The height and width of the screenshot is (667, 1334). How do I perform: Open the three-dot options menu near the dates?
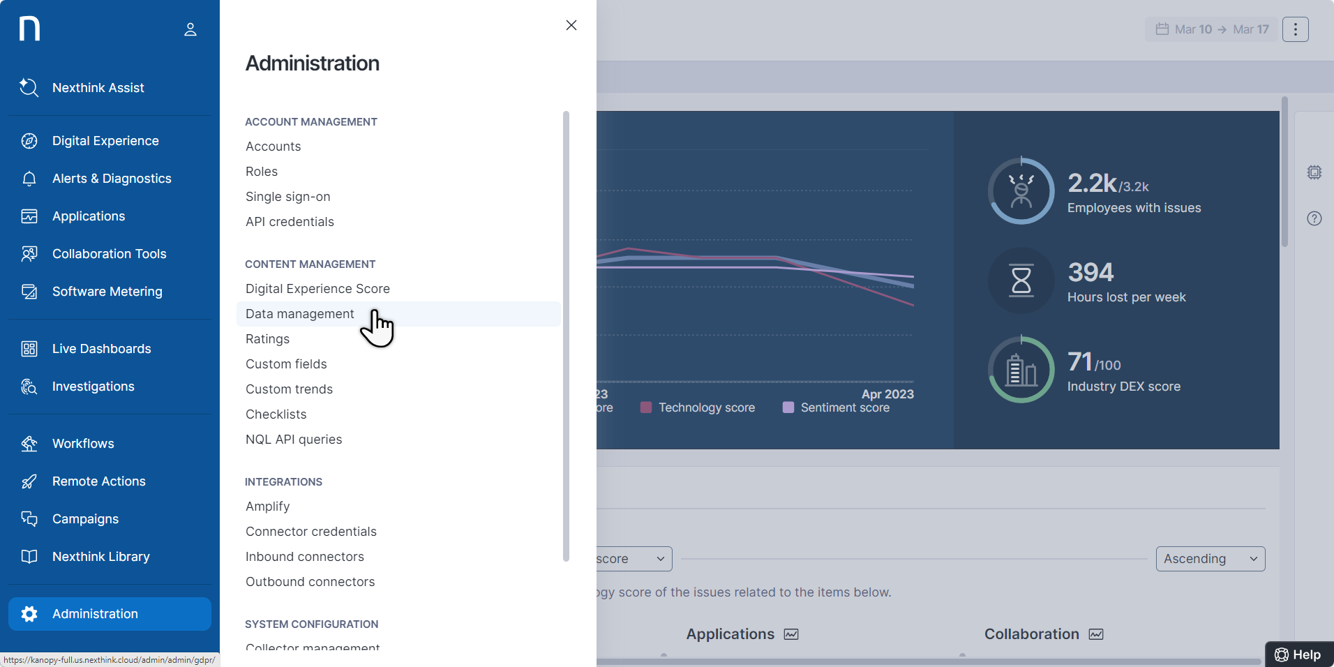tap(1296, 29)
